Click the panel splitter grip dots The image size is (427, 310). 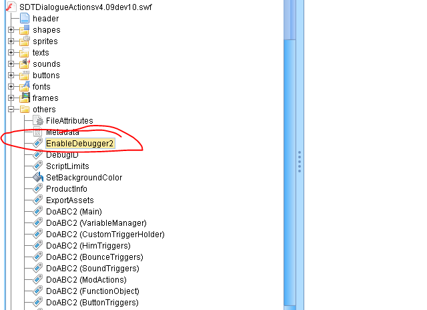pyautogui.click(x=300, y=161)
